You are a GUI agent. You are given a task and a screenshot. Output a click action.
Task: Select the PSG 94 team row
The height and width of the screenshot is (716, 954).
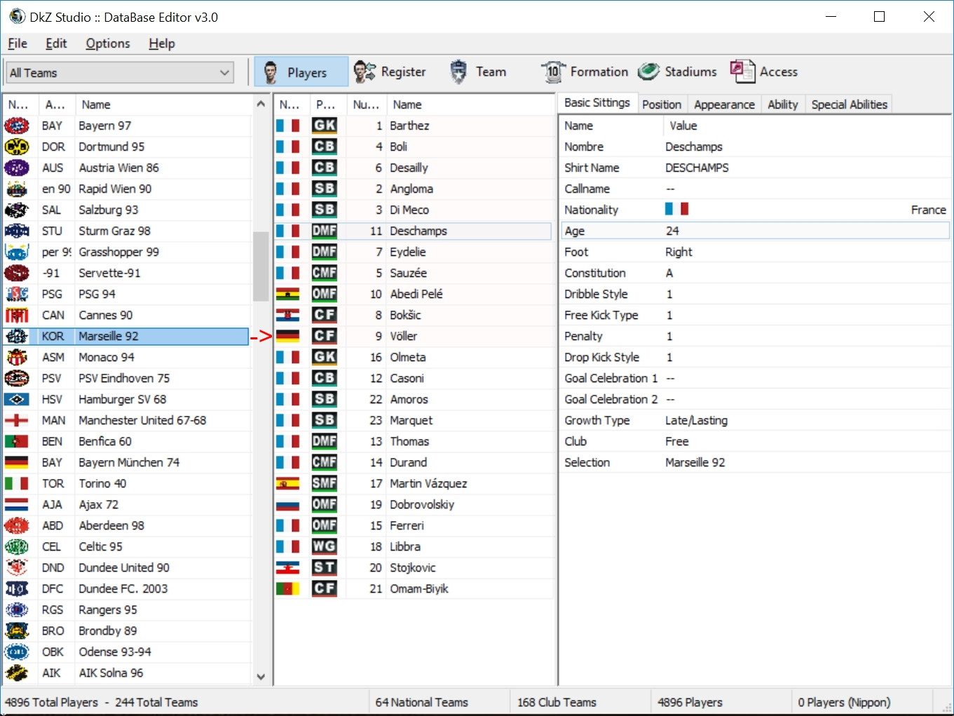[x=126, y=294]
